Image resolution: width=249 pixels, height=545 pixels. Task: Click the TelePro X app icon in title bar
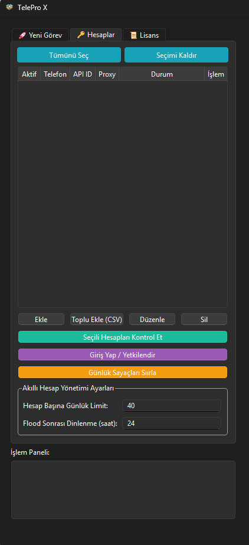tap(10, 7)
